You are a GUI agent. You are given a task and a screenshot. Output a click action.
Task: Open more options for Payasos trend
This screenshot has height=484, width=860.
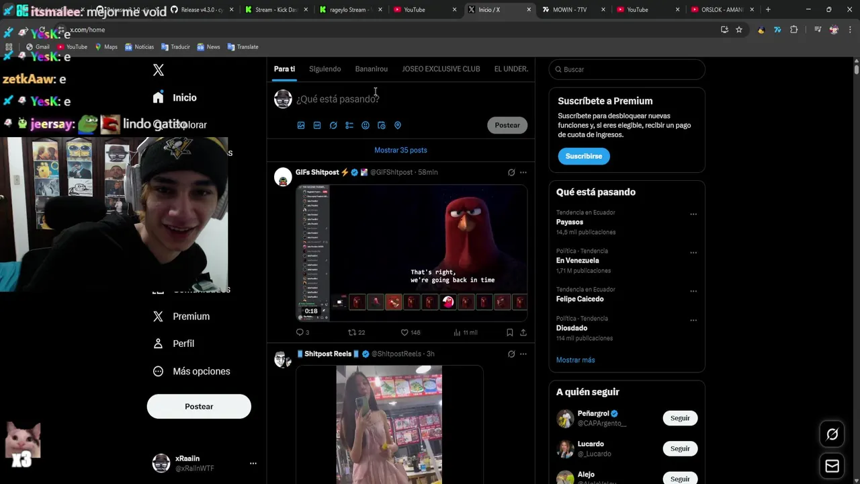pyautogui.click(x=693, y=214)
